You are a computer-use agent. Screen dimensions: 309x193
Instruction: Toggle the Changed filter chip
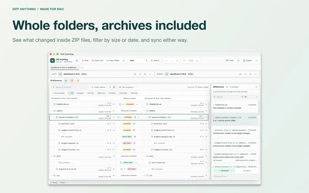coord(80,93)
